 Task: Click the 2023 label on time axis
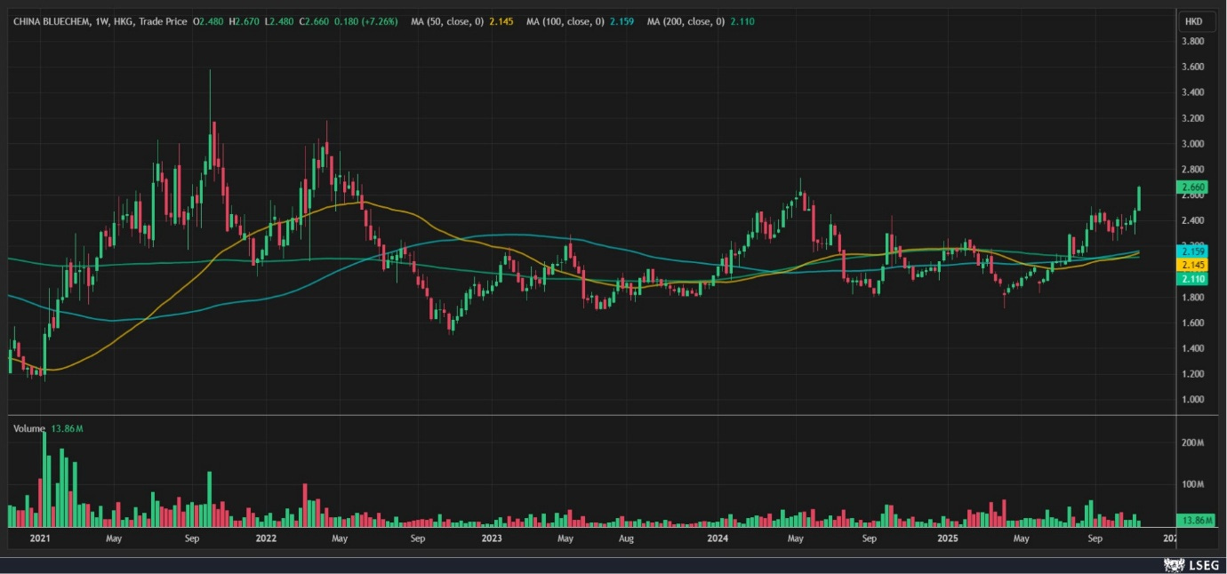click(x=492, y=538)
